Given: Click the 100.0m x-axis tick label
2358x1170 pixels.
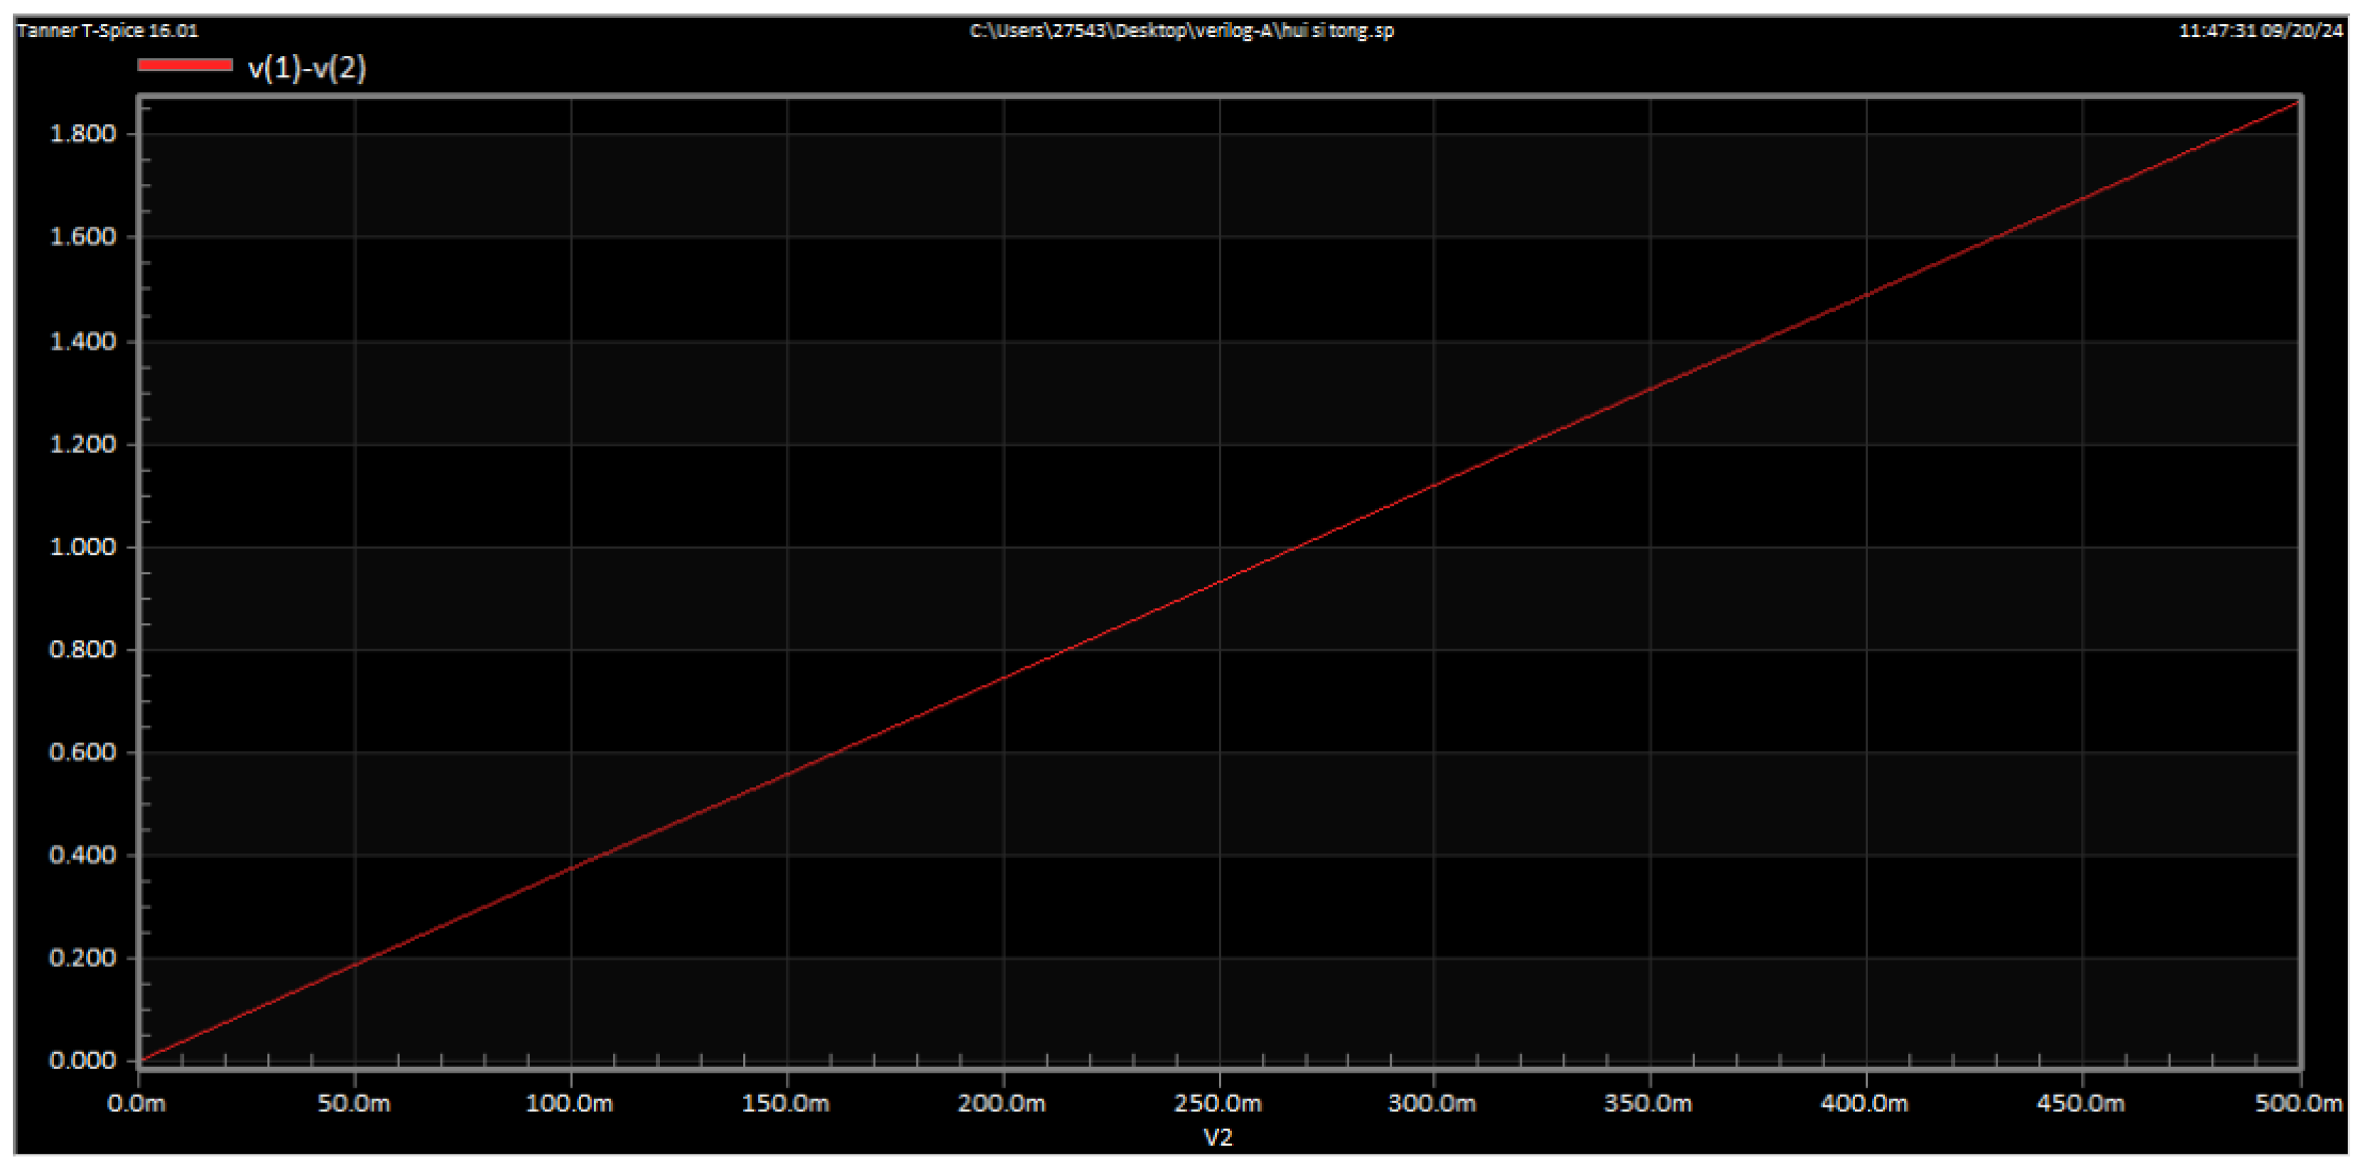Looking at the screenshot, I should 569,1103.
